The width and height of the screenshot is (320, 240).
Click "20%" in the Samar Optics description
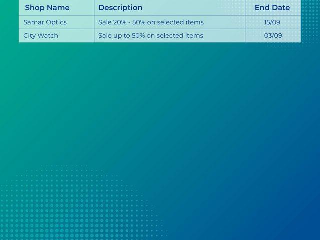pos(120,22)
